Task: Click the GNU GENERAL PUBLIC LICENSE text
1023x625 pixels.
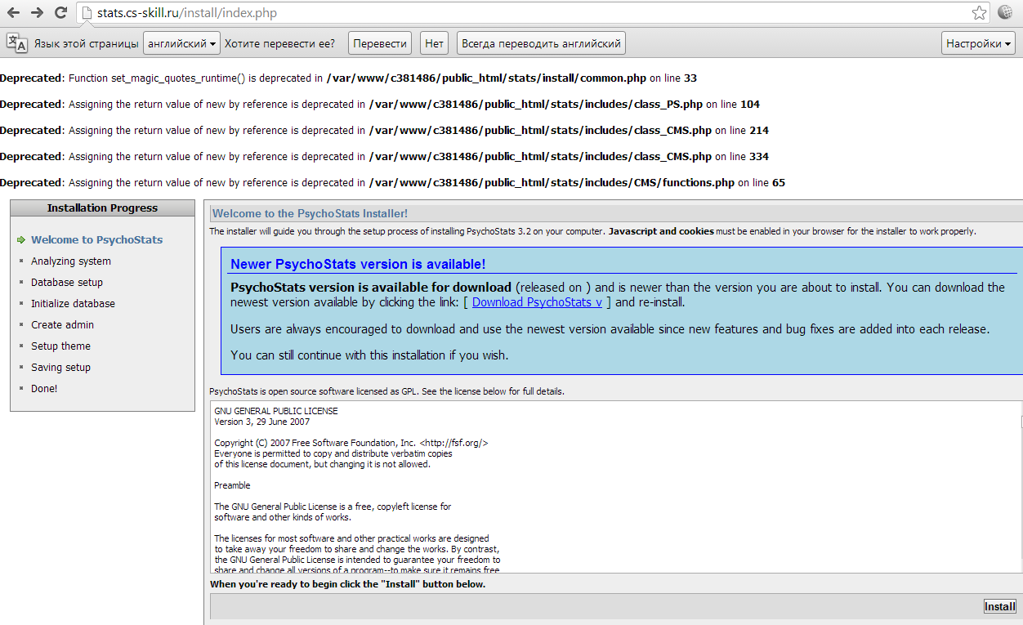Action: tap(276, 411)
